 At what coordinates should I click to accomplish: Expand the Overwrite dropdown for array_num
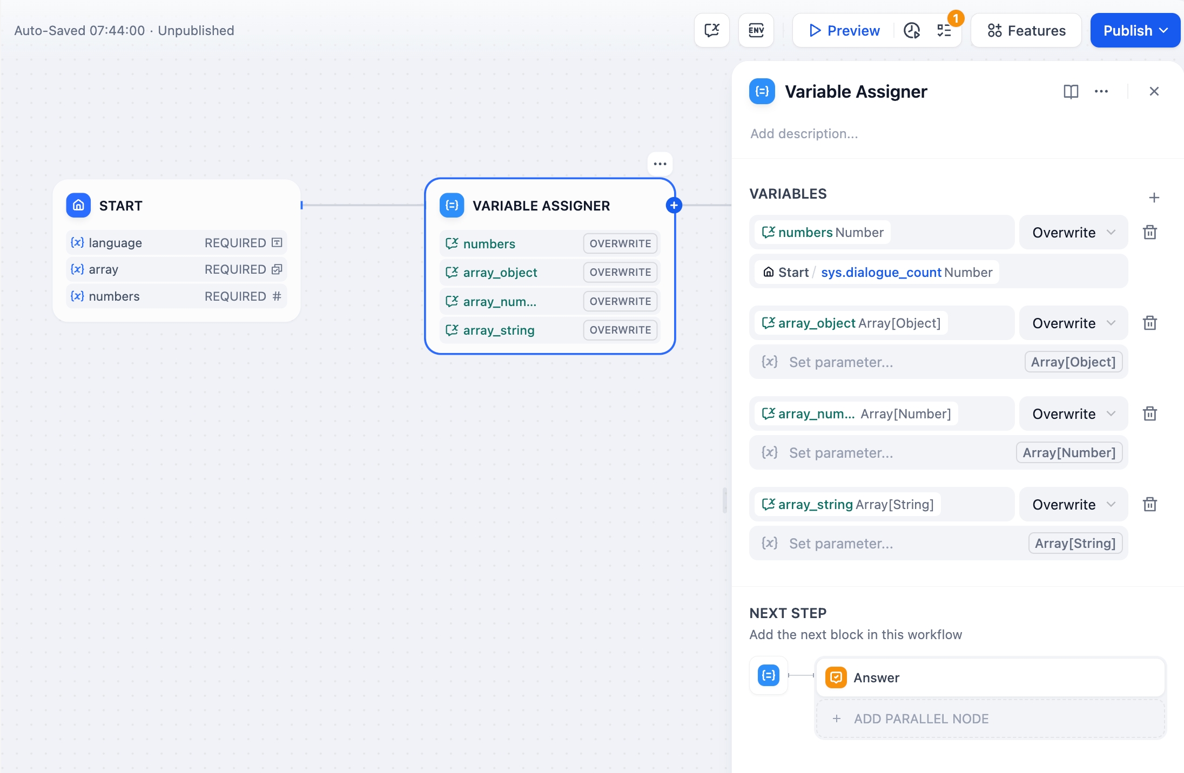click(1072, 414)
